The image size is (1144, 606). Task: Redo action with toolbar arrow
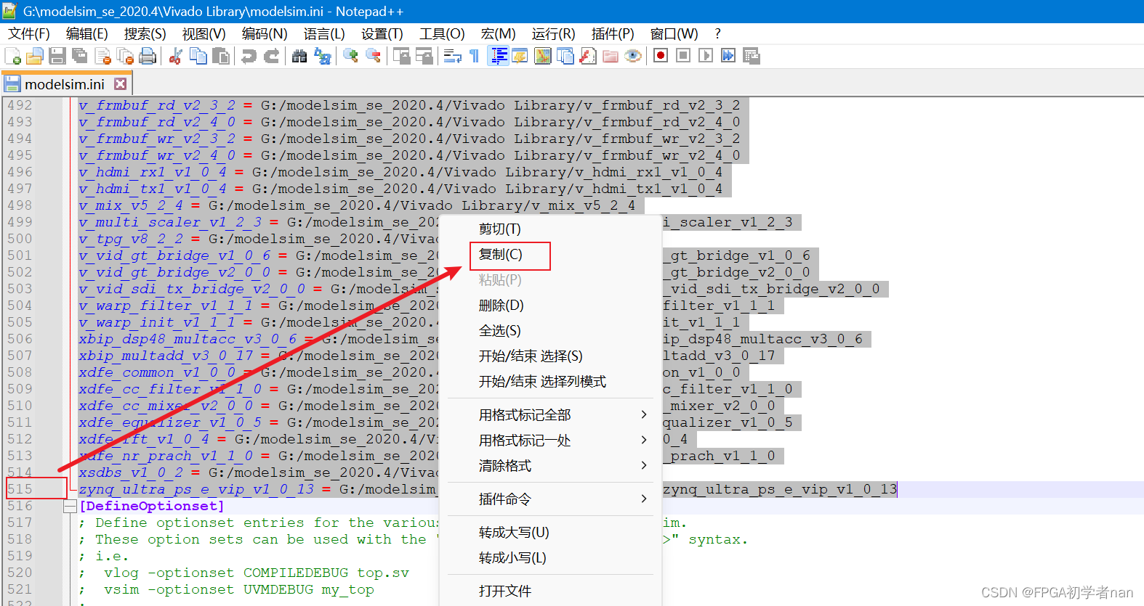click(x=272, y=56)
